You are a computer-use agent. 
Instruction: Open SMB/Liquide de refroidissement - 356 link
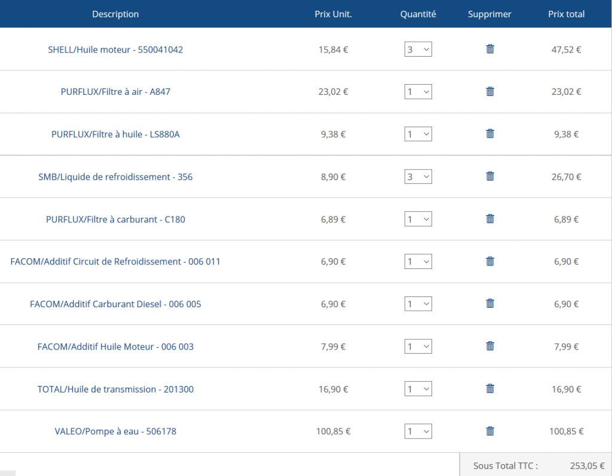115,177
